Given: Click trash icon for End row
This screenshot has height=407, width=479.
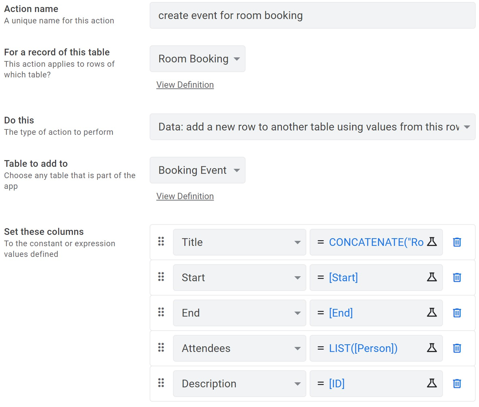Looking at the screenshot, I should point(457,313).
